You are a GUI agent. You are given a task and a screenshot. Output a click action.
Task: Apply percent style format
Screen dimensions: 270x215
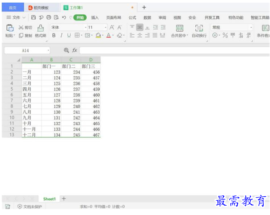pos(225,35)
